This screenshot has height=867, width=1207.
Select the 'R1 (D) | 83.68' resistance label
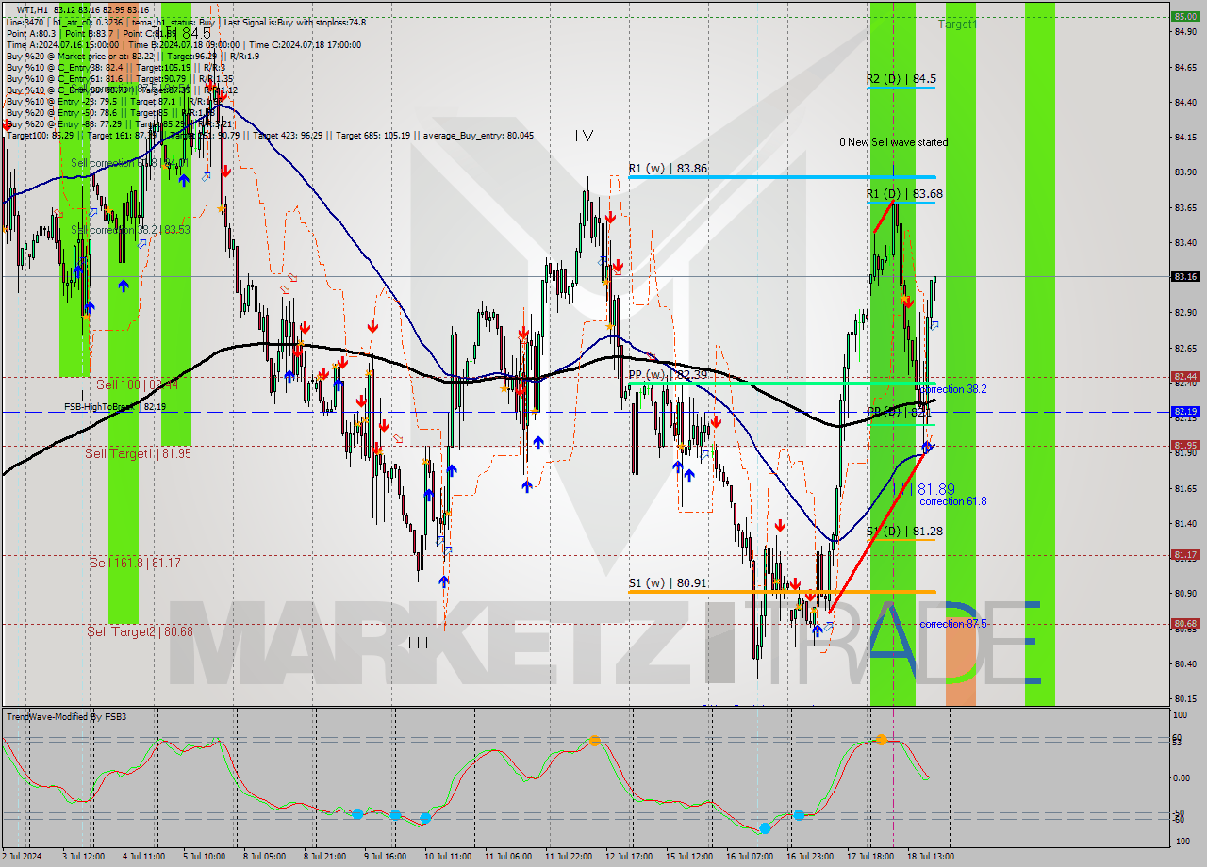click(904, 194)
